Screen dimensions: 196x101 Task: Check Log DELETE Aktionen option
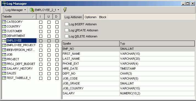pyautogui.click(x=66, y=36)
